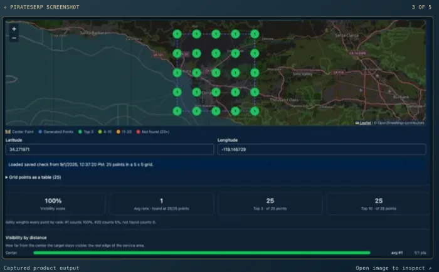Click the orange 11-20 legend dot
439x272 pixels.
tap(118, 132)
